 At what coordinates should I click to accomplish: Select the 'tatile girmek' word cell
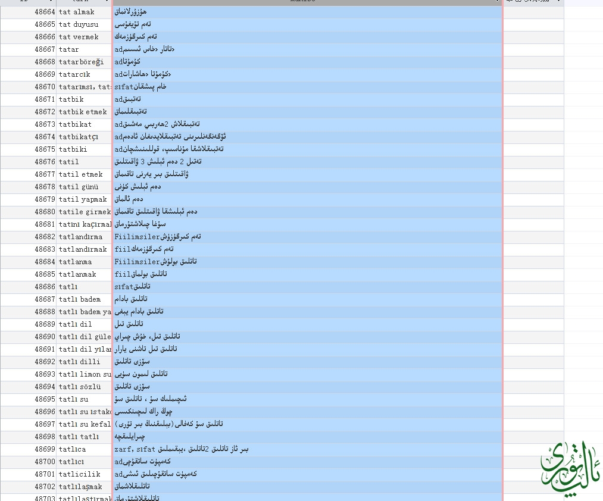click(x=84, y=212)
